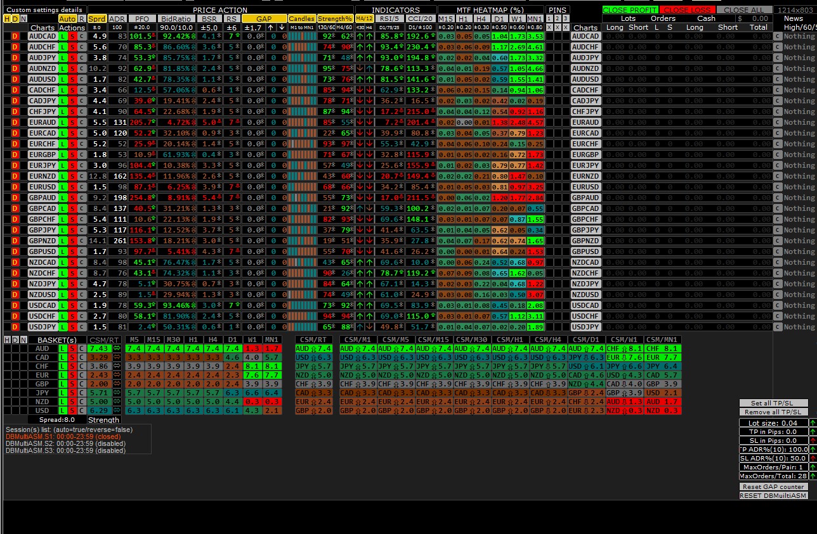
Task: Toggle the H filter at top left
Action: [7, 18]
